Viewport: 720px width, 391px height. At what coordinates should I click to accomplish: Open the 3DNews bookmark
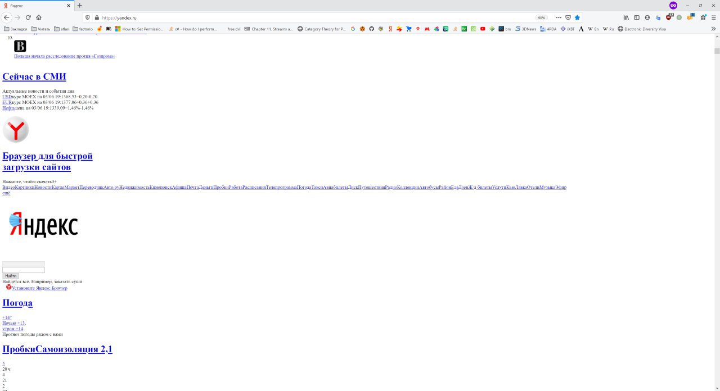[x=525, y=29]
